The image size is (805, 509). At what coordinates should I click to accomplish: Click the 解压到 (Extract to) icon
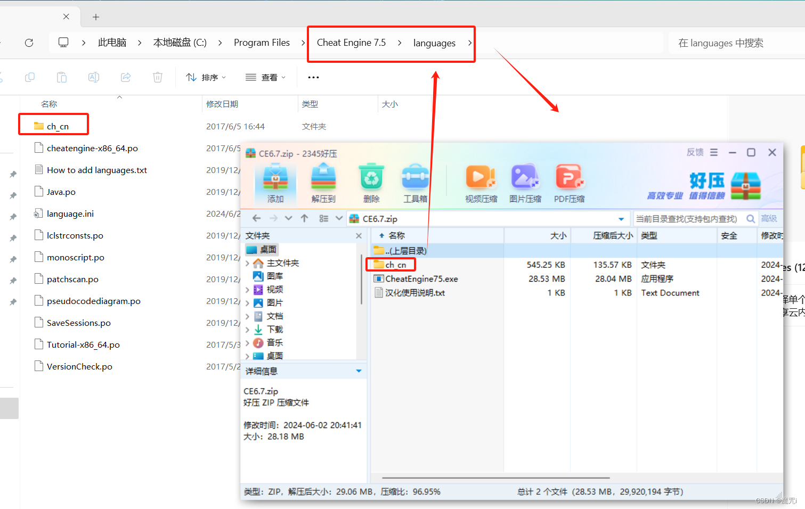click(x=323, y=183)
